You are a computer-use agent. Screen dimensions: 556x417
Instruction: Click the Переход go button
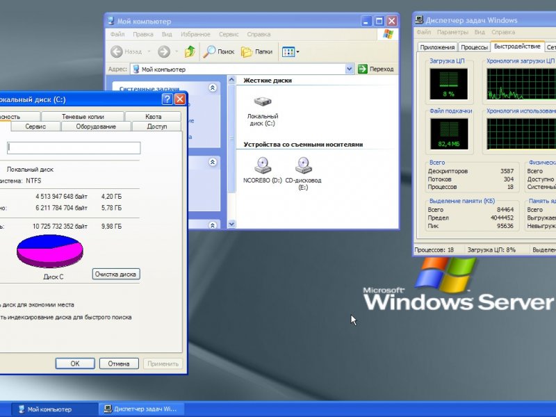pos(376,69)
